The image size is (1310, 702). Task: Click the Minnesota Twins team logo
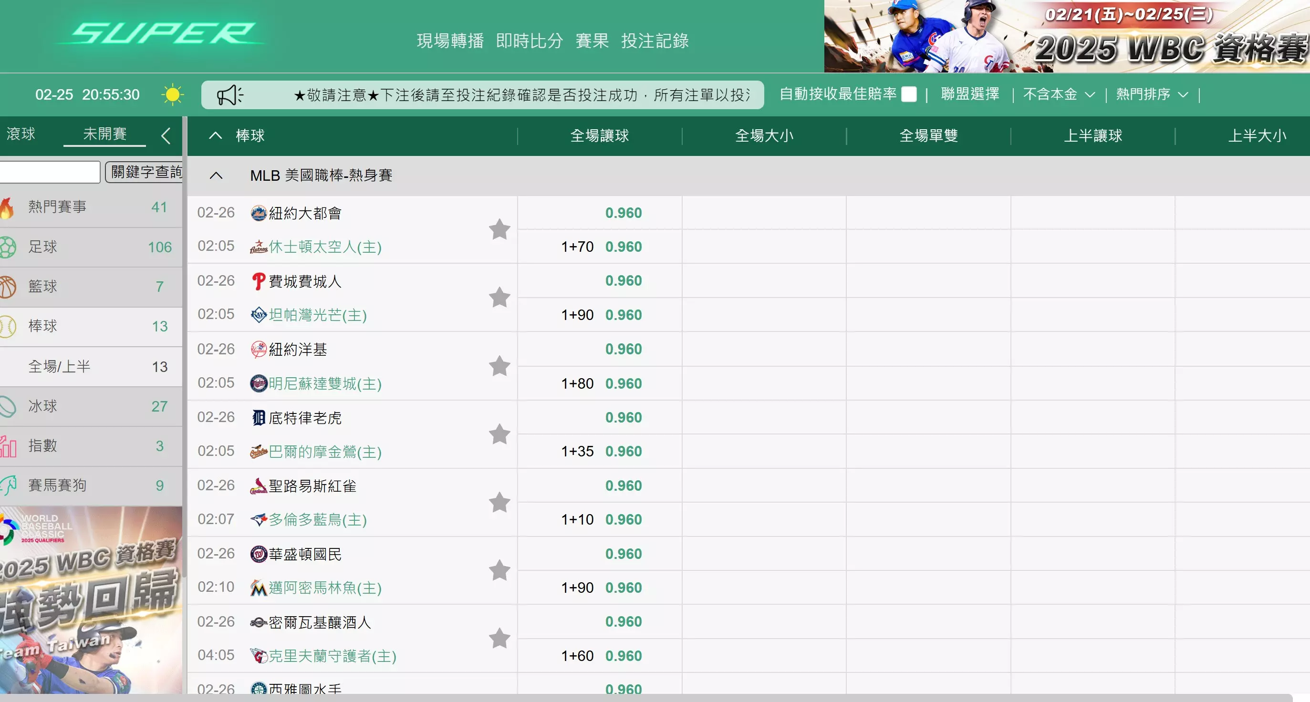pyautogui.click(x=259, y=383)
